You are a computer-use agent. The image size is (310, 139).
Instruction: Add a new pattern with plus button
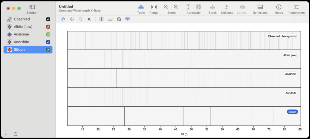(6, 134)
